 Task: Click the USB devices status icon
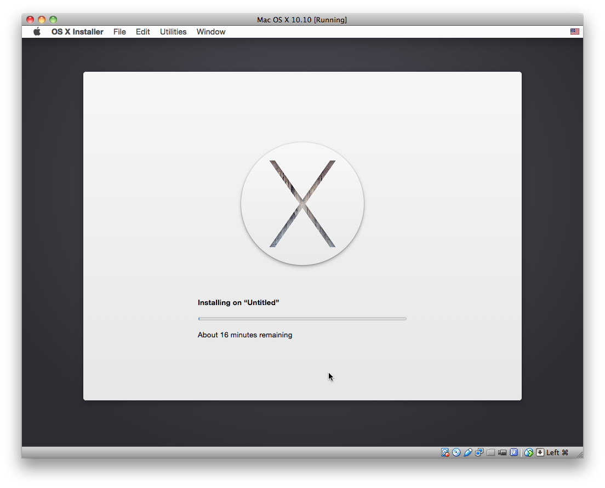click(x=467, y=452)
